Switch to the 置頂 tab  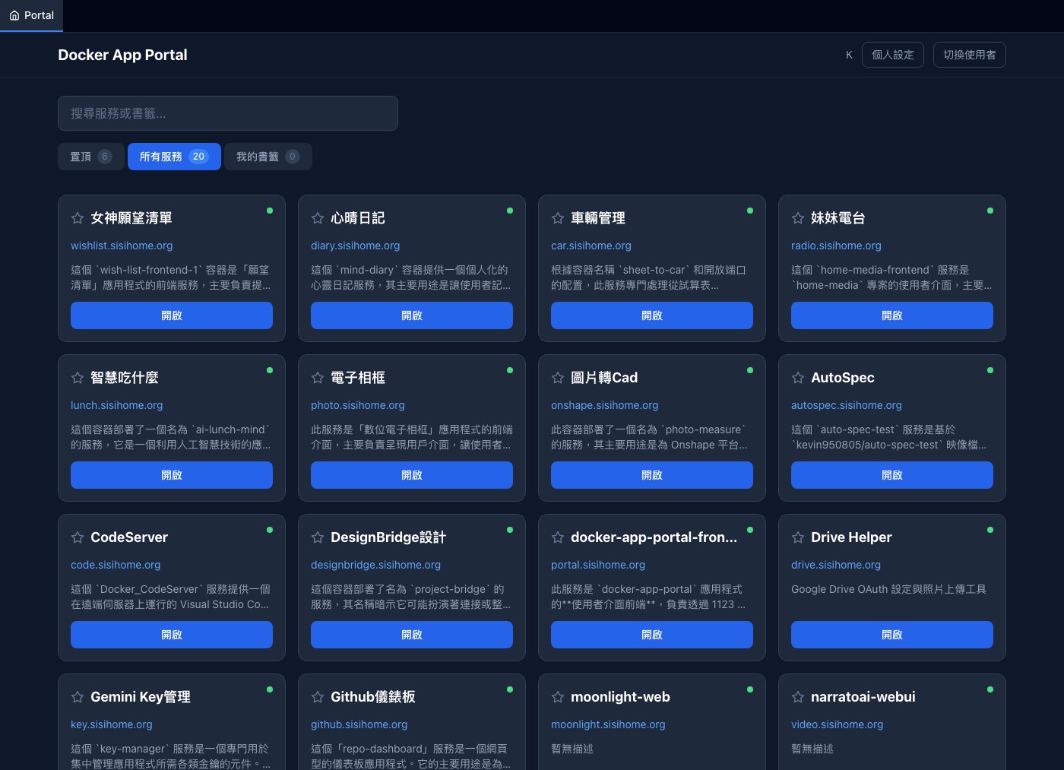[x=91, y=157]
